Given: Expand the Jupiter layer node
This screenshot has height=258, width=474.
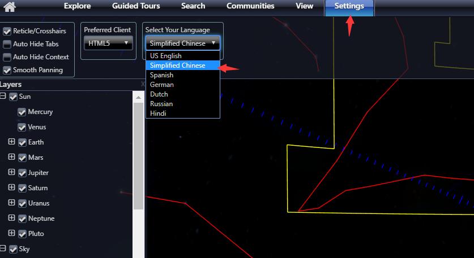Looking at the screenshot, I should coord(11,172).
